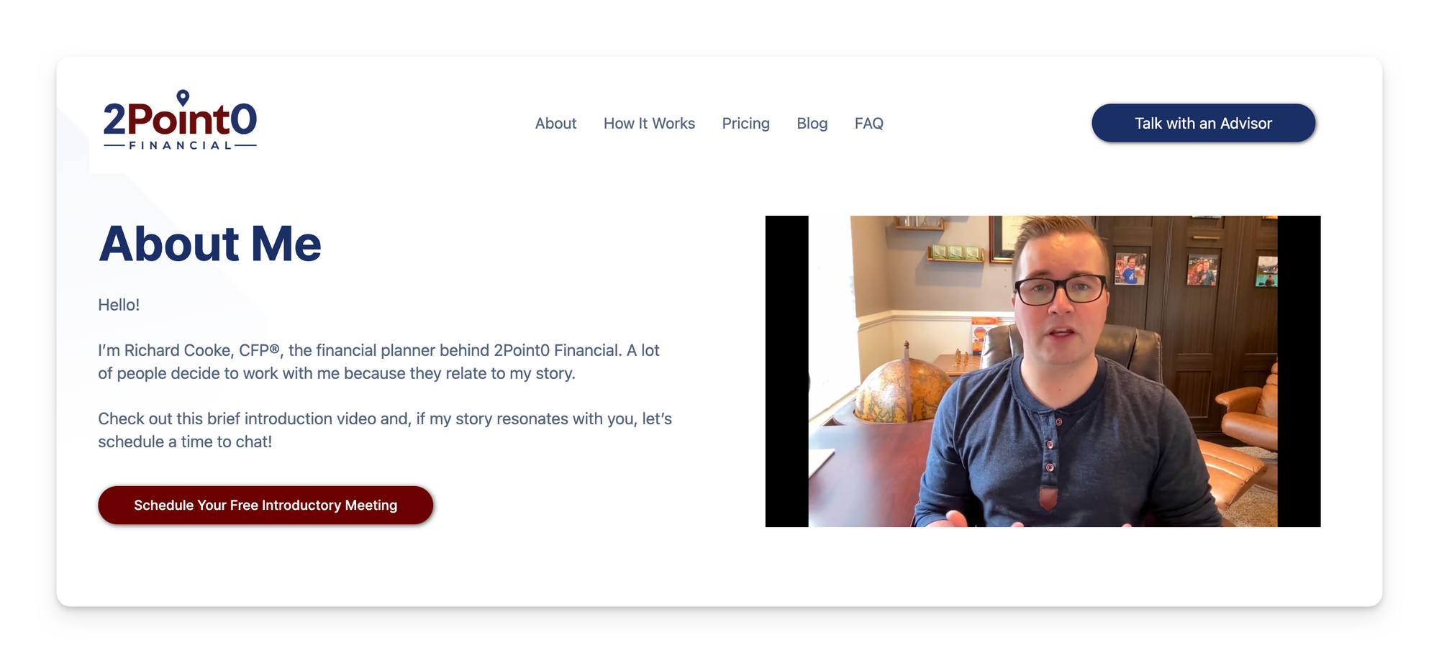Click the Talk with an Advisor button
This screenshot has width=1439, height=663.
pyautogui.click(x=1203, y=123)
